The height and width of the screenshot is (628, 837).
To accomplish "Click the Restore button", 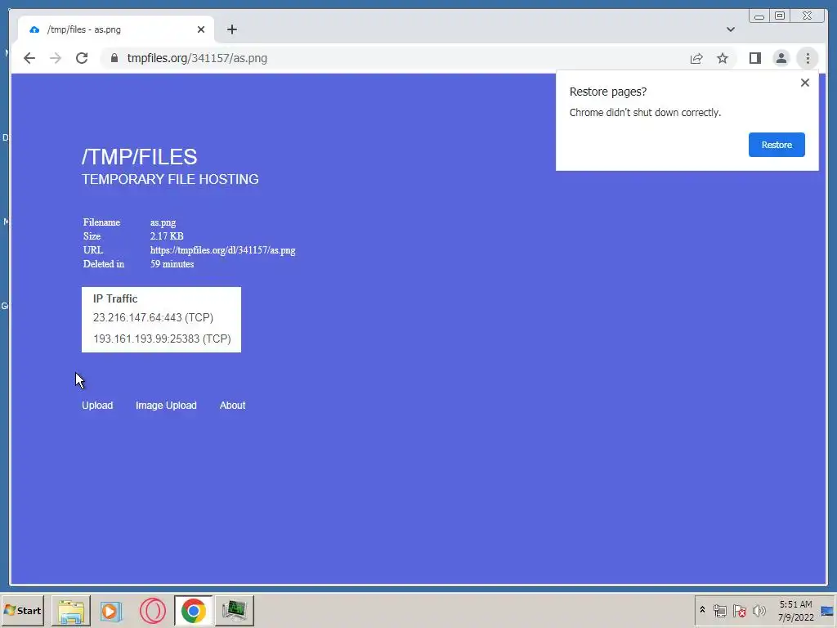I will point(777,145).
